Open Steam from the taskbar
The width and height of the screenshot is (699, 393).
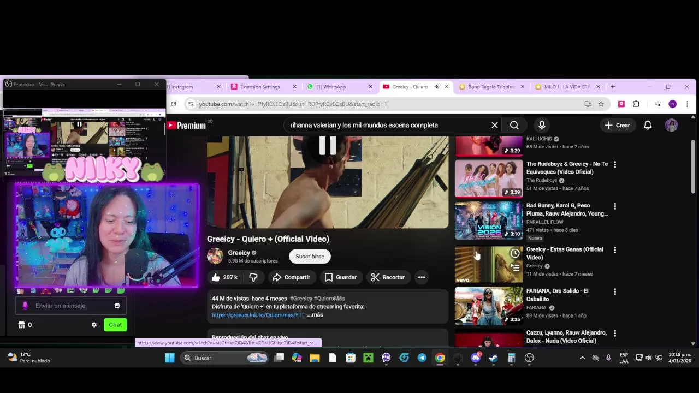(x=493, y=358)
